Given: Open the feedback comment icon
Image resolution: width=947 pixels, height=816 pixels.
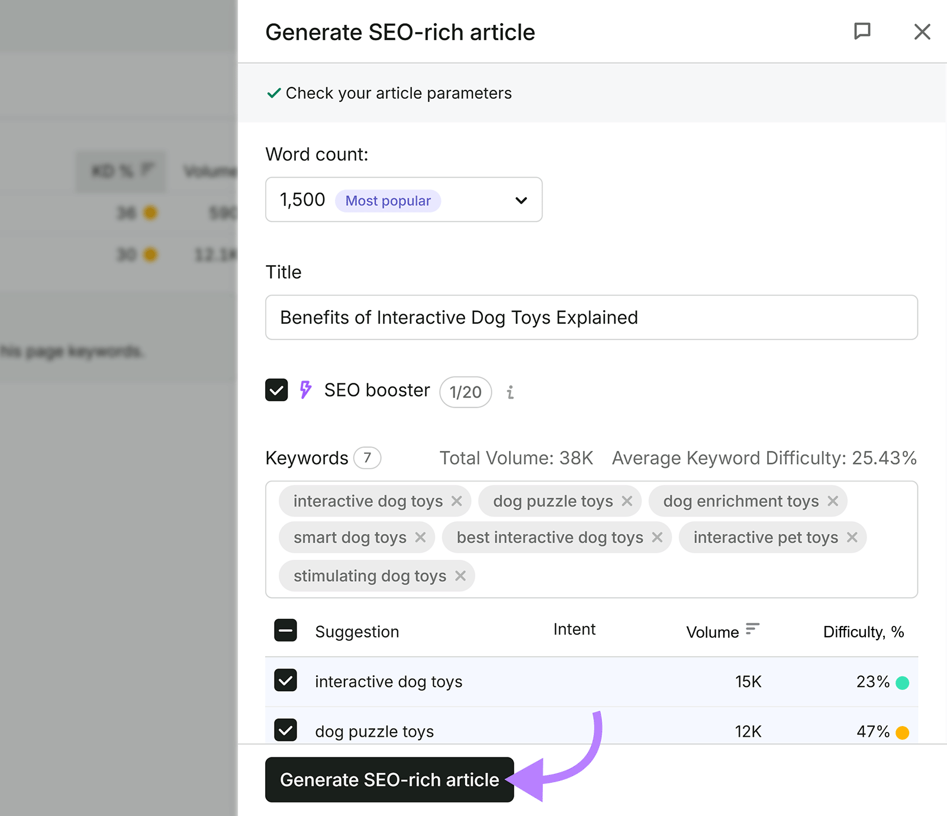Looking at the screenshot, I should (x=862, y=31).
